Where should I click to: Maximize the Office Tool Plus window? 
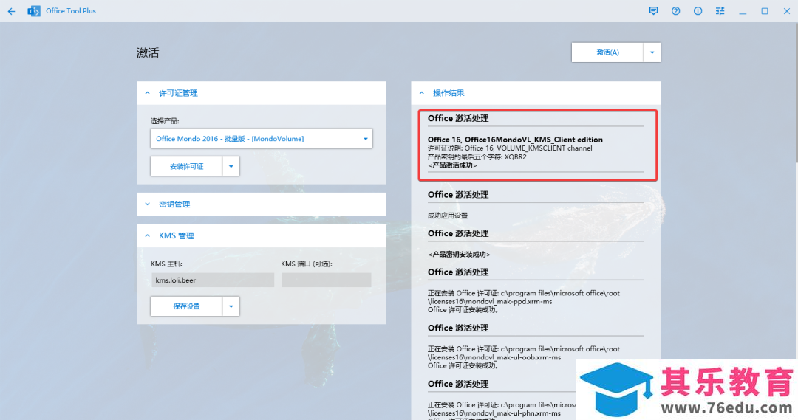pos(765,10)
